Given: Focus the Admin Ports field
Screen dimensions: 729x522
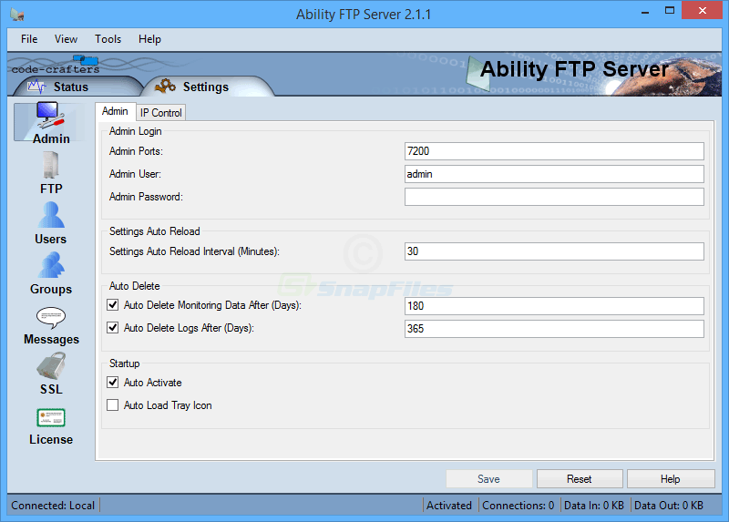Looking at the screenshot, I should 554,151.
